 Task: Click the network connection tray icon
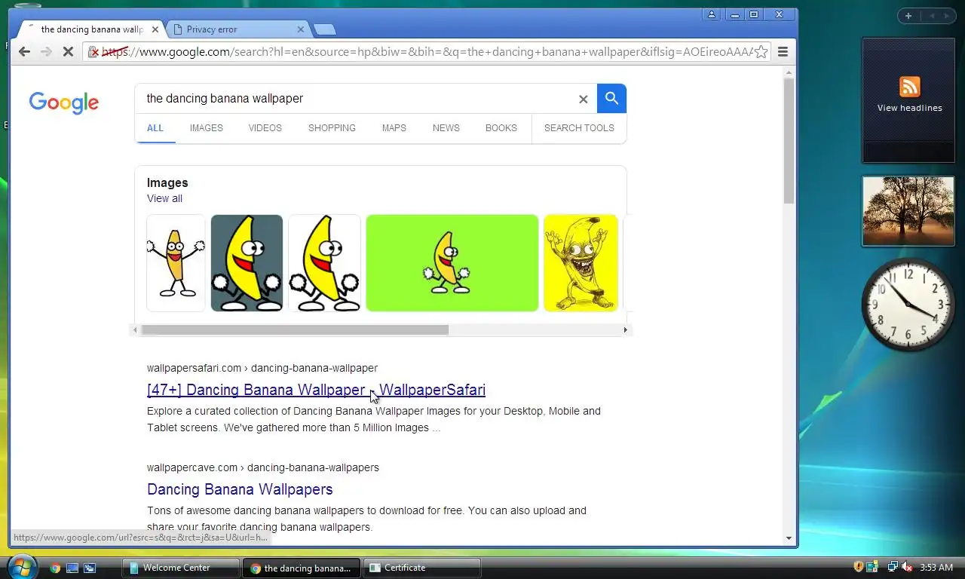893,567
